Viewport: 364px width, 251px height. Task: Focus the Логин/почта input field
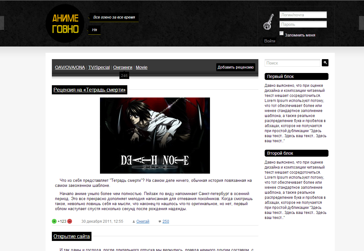point(303,15)
